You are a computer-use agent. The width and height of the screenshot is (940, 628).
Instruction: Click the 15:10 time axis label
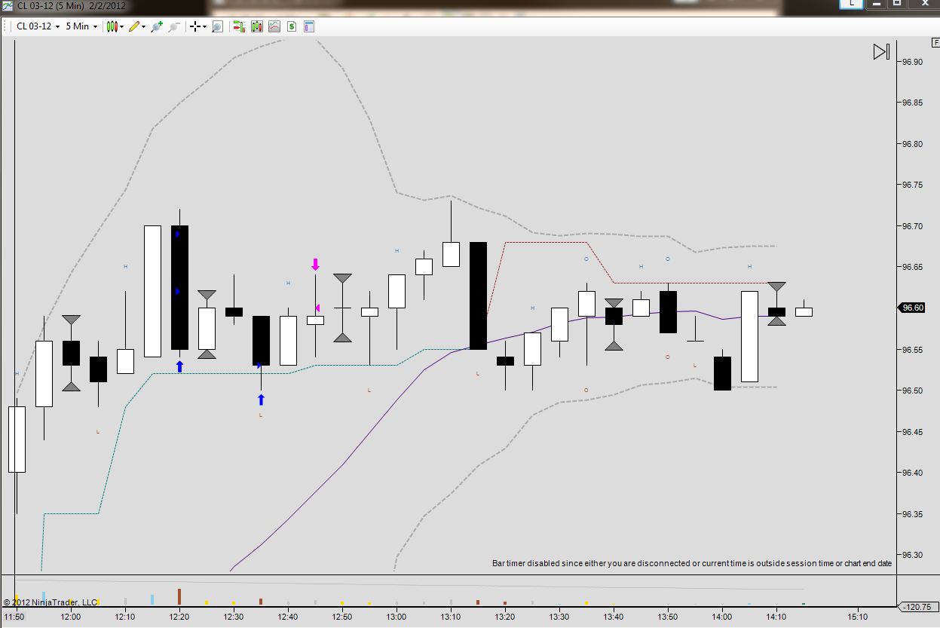coord(858,617)
